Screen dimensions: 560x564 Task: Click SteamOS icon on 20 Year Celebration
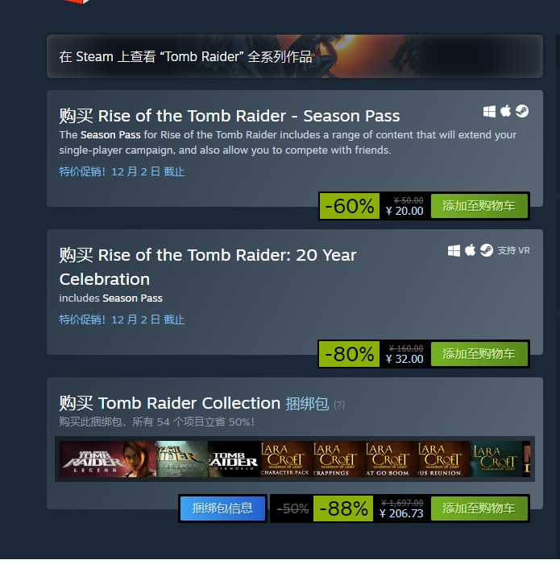[x=487, y=250]
